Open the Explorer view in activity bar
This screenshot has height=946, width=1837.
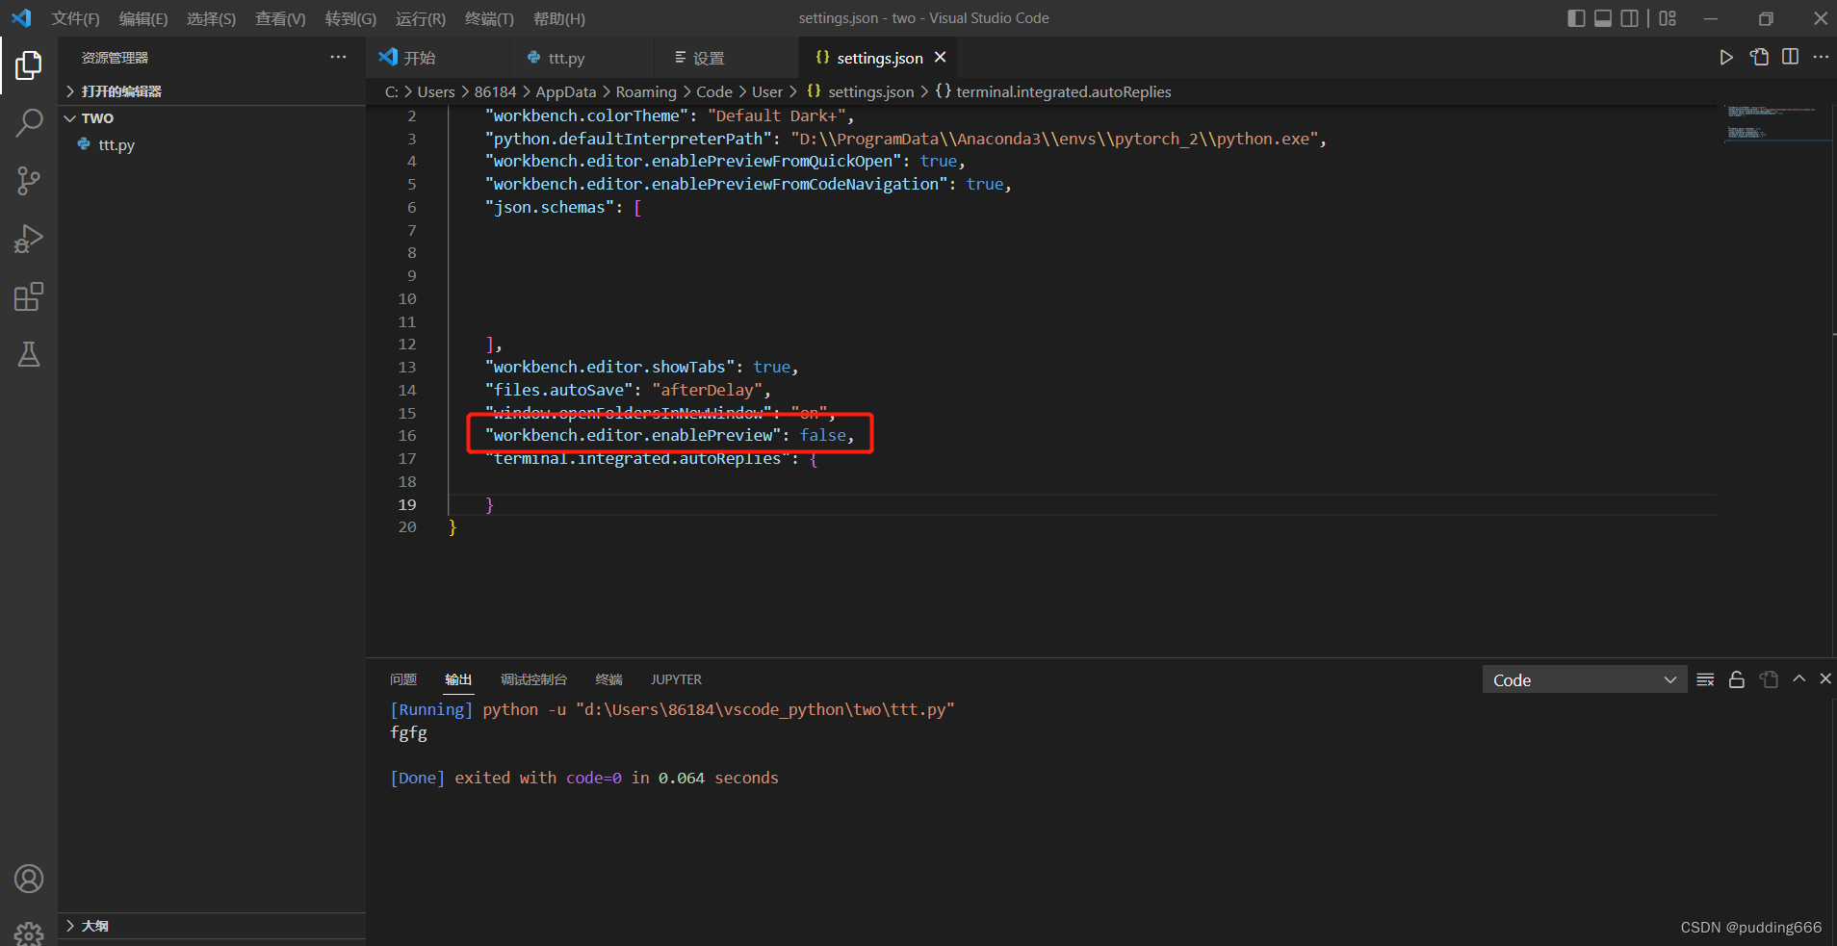coord(29,65)
